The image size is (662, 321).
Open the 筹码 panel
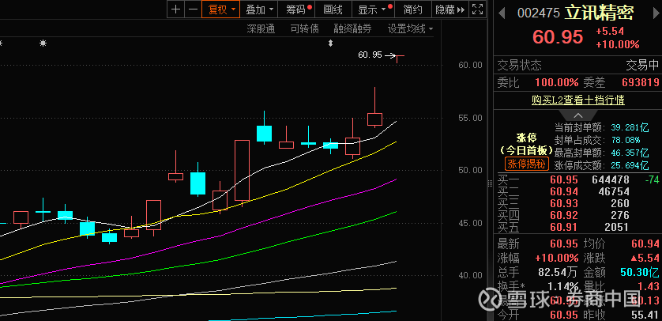298,9
